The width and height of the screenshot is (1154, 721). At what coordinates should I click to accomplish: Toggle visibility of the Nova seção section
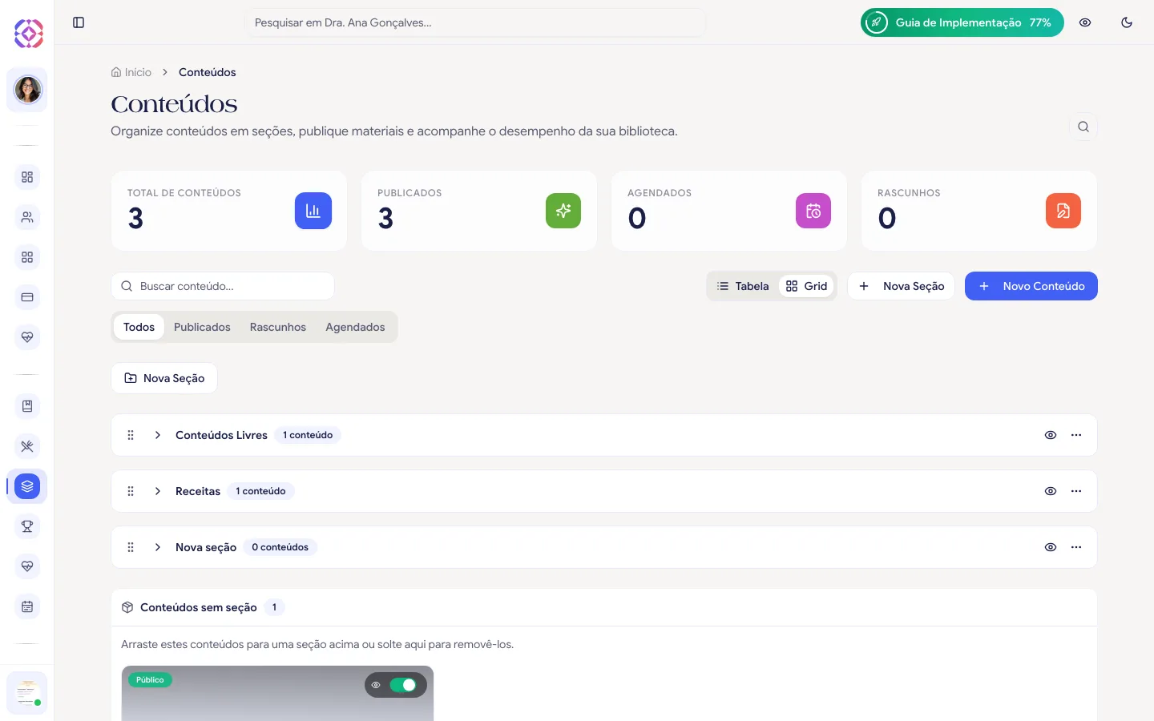pos(1051,547)
